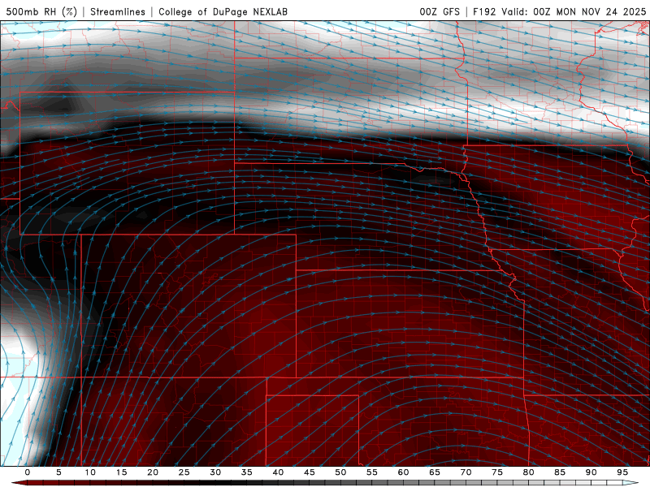650x487 pixels.
Task: Click the white high-end color bar arrow
Action: tap(632, 483)
